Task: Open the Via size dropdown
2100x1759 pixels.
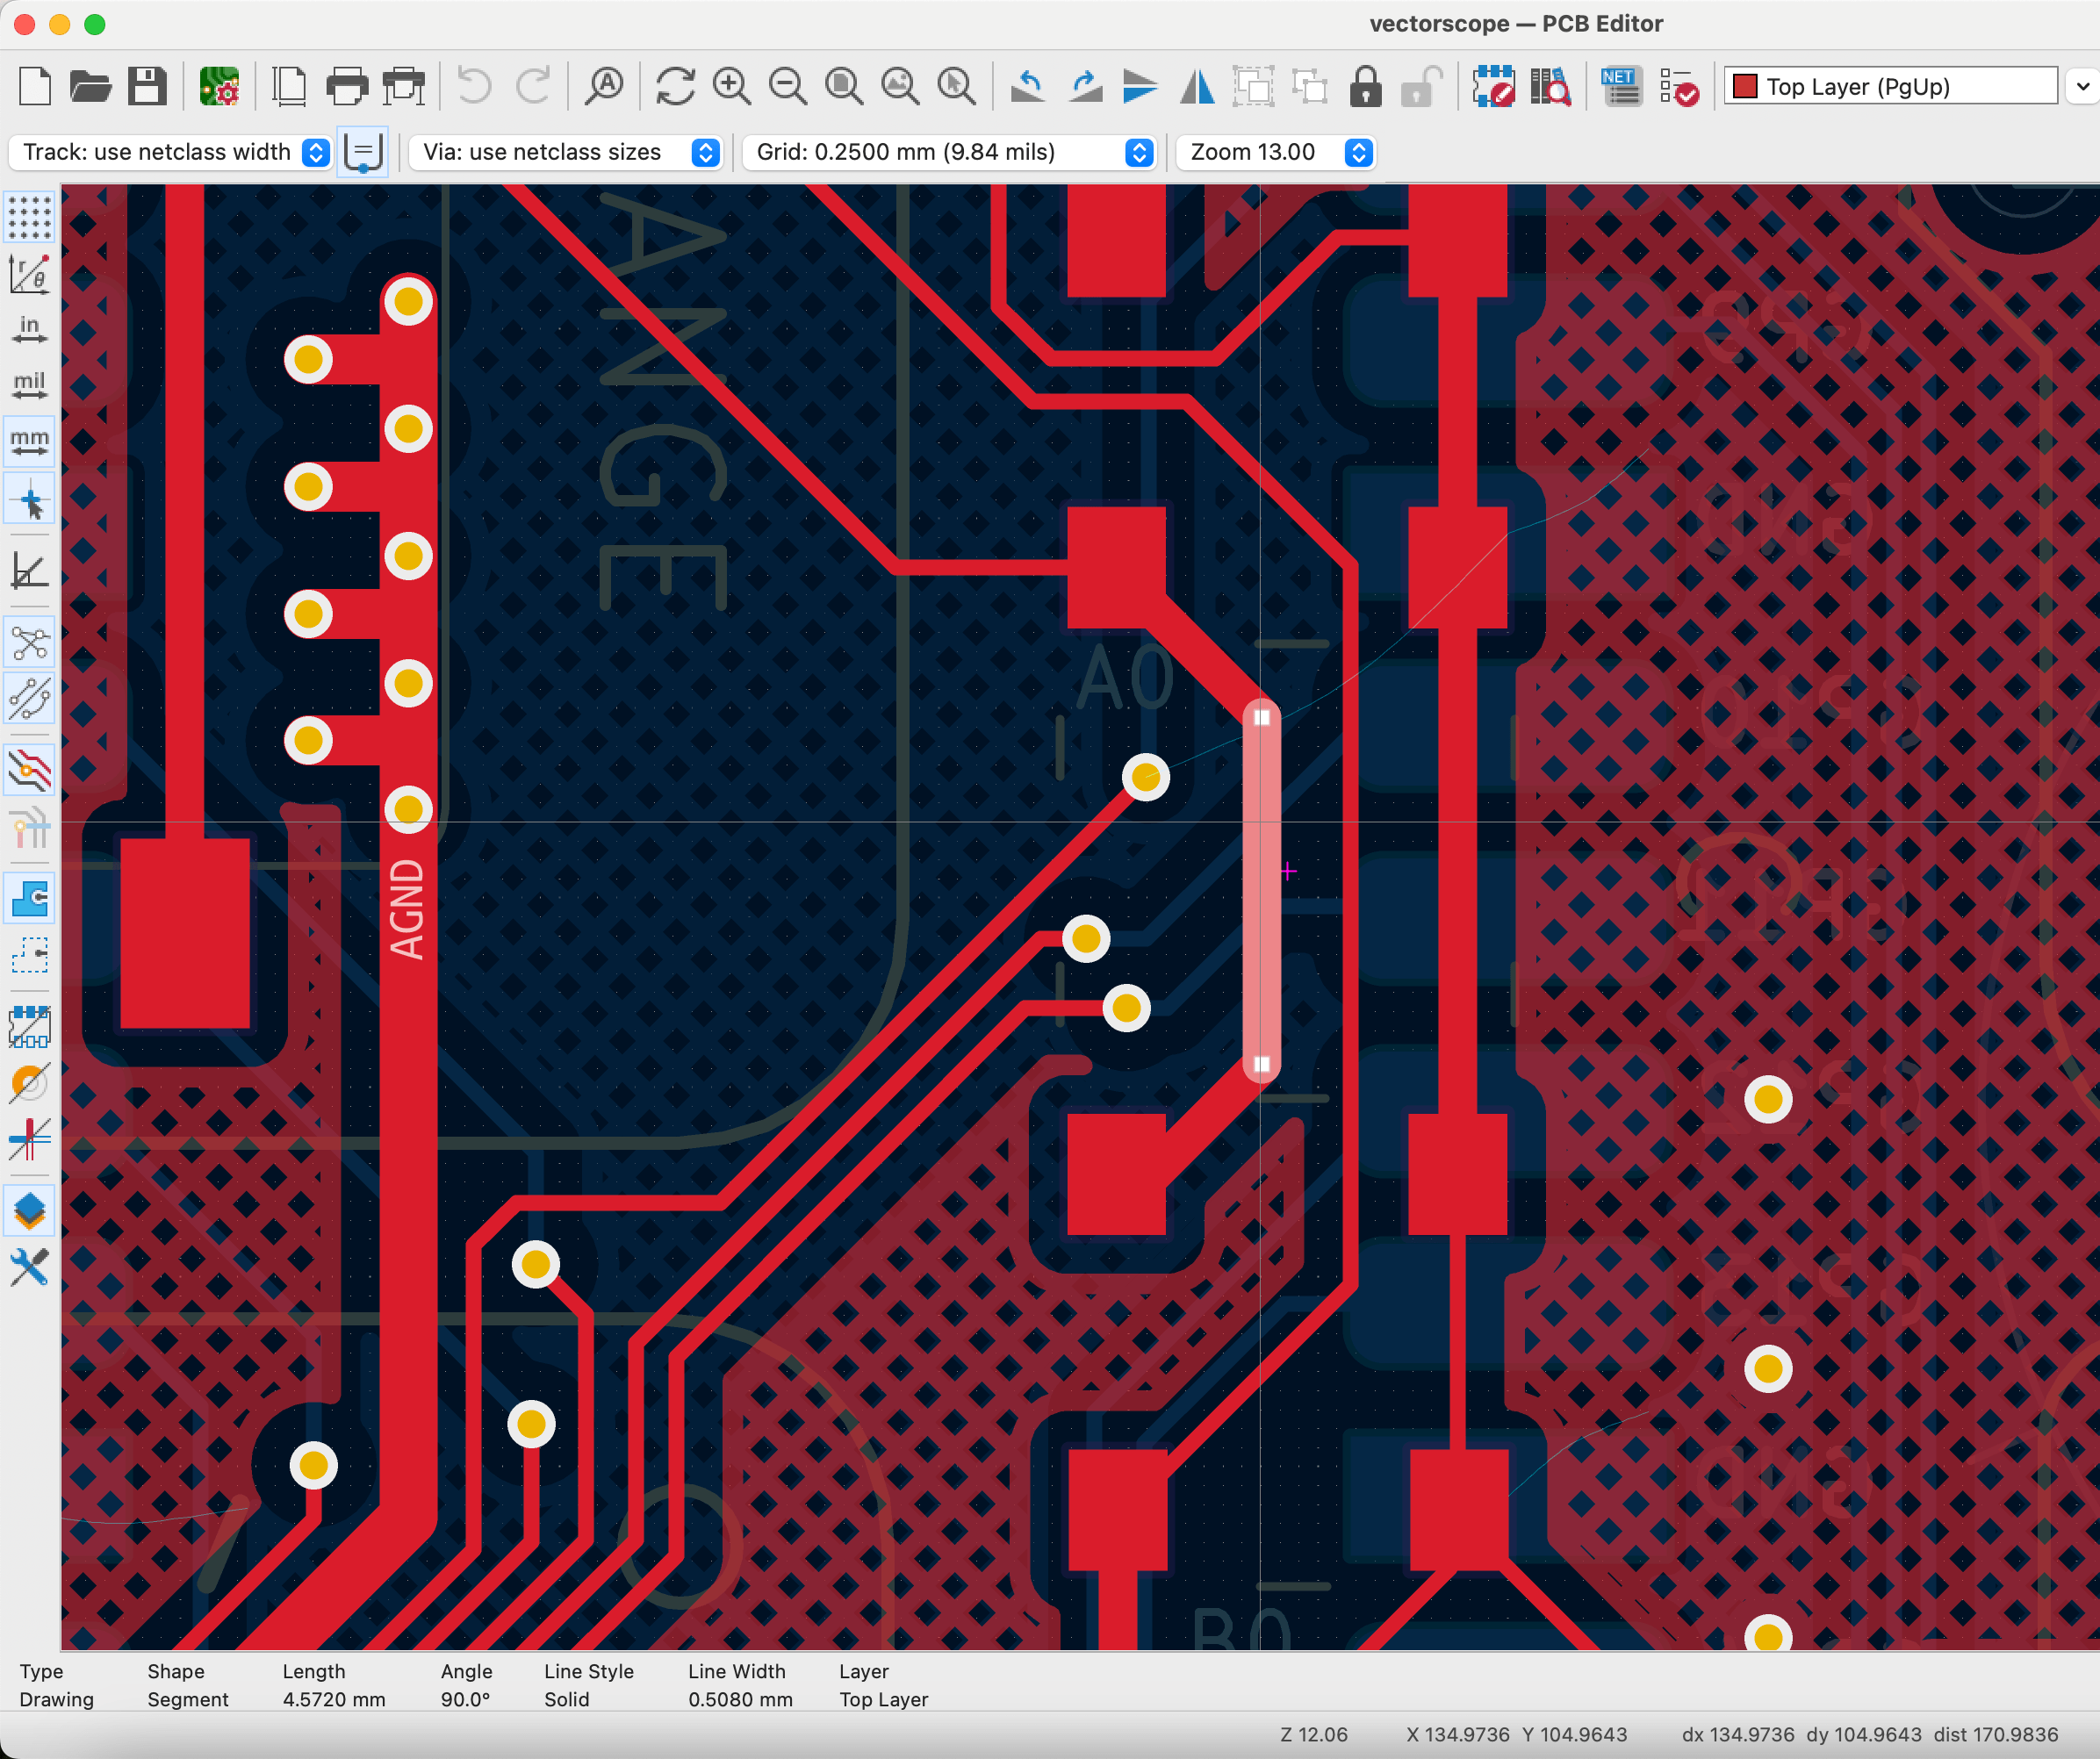Action: (565, 152)
